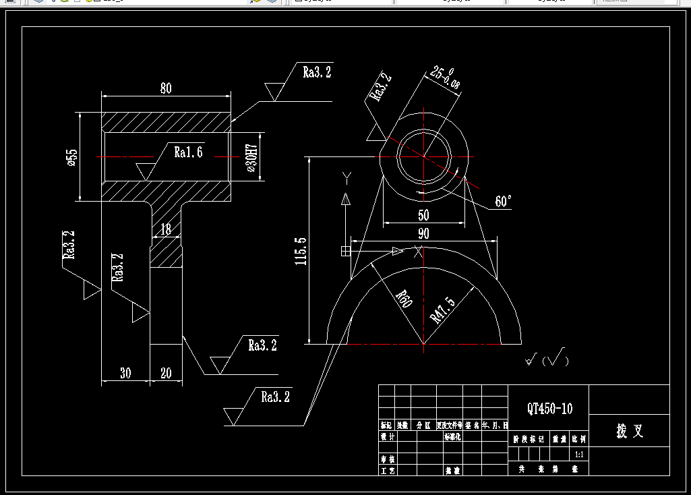Image resolution: width=691 pixels, height=495 pixels.
Task: Select the Ra3.2 label beside the 25 dimension
Action: 380,87
